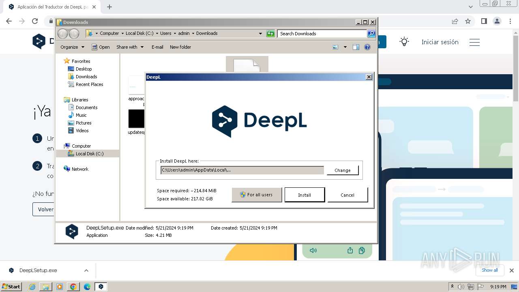Open Internet Explorer from the taskbar
The image size is (519, 292).
32,287
